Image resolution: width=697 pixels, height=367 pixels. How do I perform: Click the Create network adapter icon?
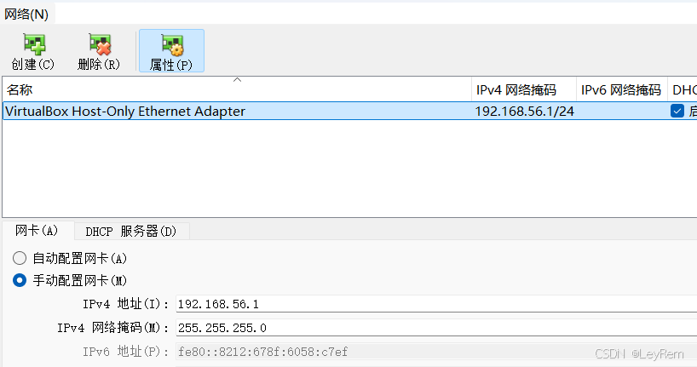(x=34, y=44)
